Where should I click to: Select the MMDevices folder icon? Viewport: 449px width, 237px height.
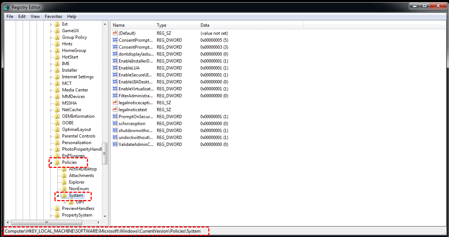[x=57, y=97]
